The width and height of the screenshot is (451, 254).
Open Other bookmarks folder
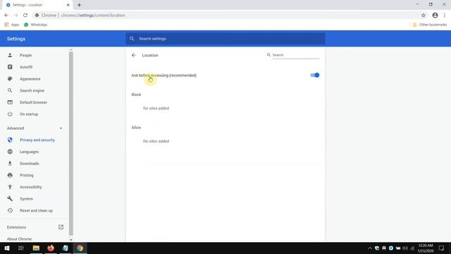pos(430,25)
